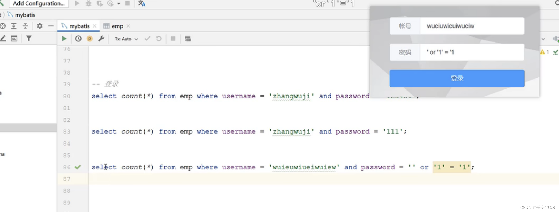
Task: Click the filter funnel icon
Action: [29, 39]
